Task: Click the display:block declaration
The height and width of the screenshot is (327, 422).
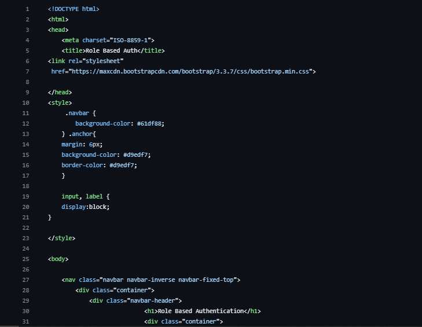Action: pos(85,207)
